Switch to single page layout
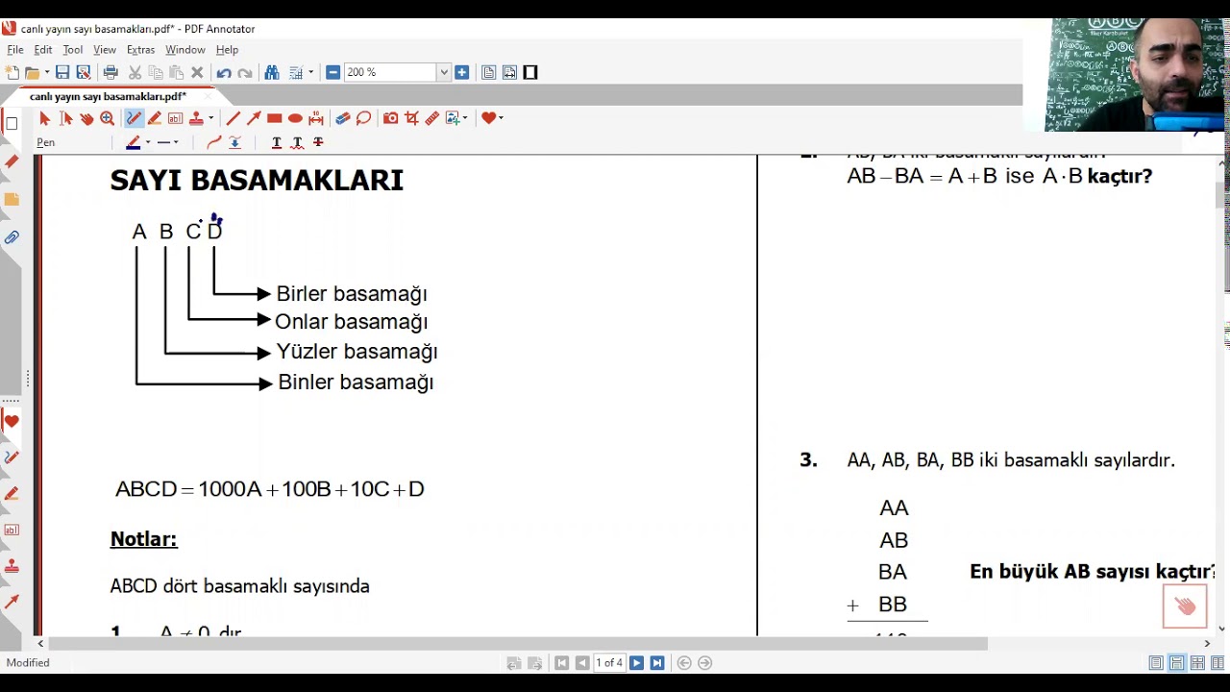The width and height of the screenshot is (1230, 692). tap(1156, 663)
